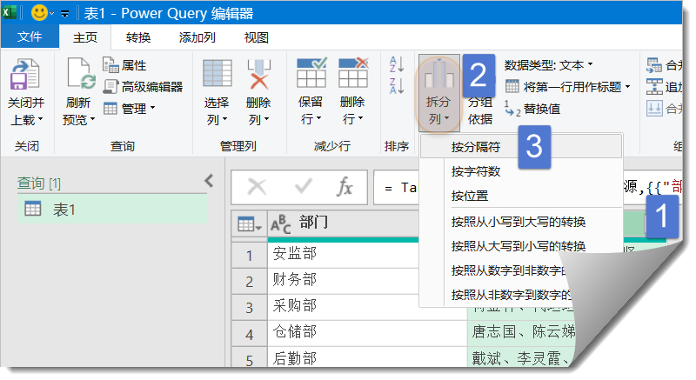Viewport: 696px width, 380px height.
Task: Collapse the Queries pane with the chevron
Action: [209, 181]
